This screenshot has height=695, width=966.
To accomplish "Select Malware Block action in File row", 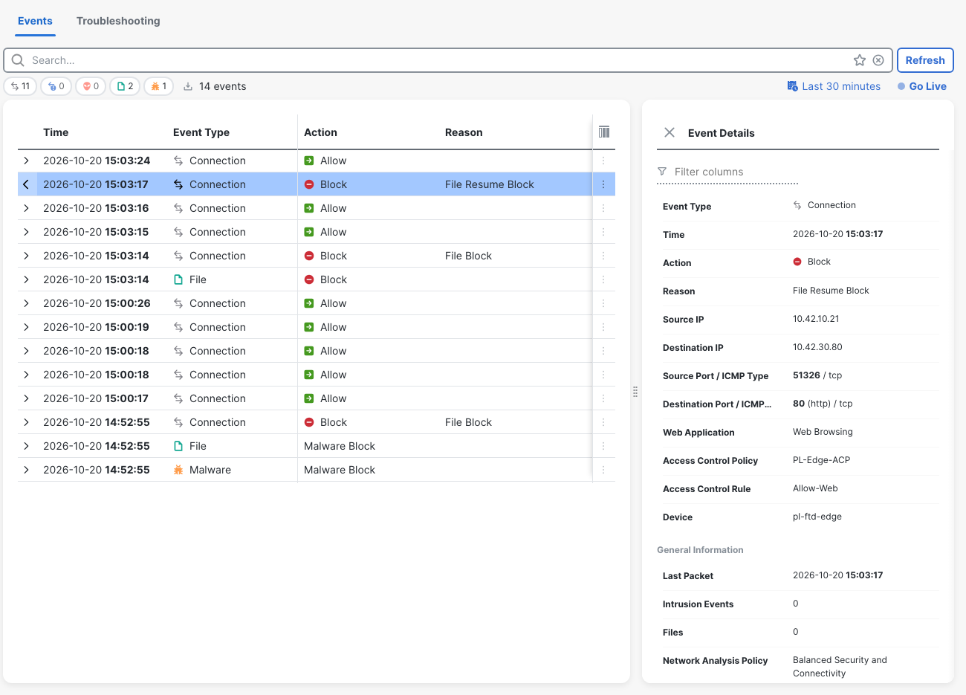I will point(340,446).
